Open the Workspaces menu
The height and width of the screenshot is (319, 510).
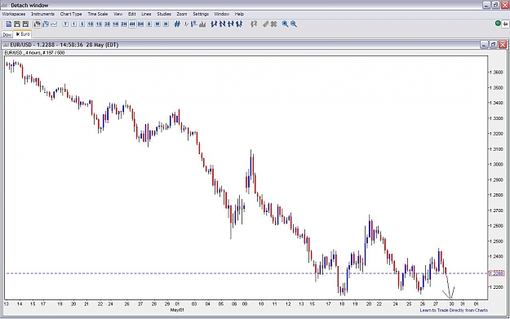[14, 14]
